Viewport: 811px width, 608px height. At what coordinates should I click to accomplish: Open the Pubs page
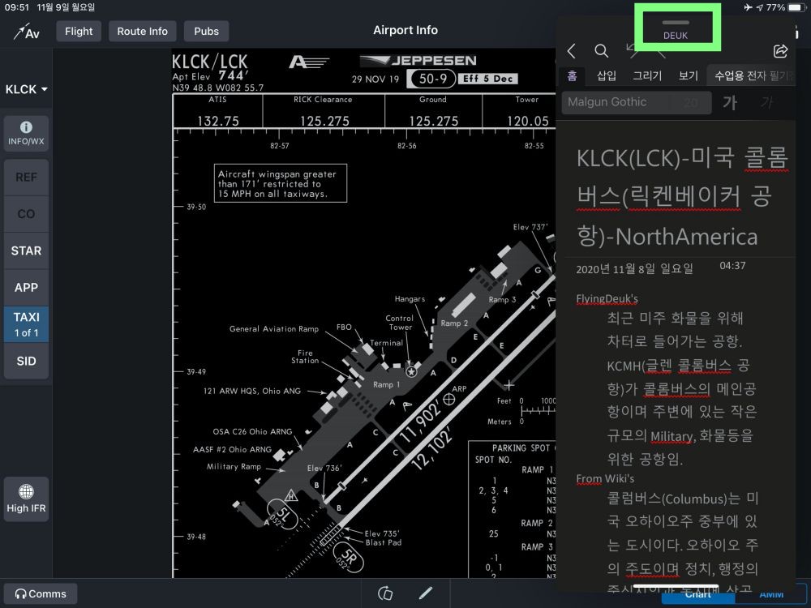point(206,32)
